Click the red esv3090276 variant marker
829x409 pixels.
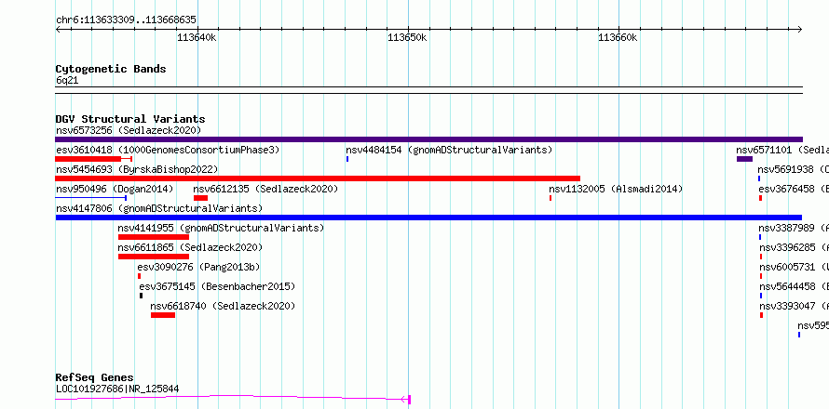139,276
